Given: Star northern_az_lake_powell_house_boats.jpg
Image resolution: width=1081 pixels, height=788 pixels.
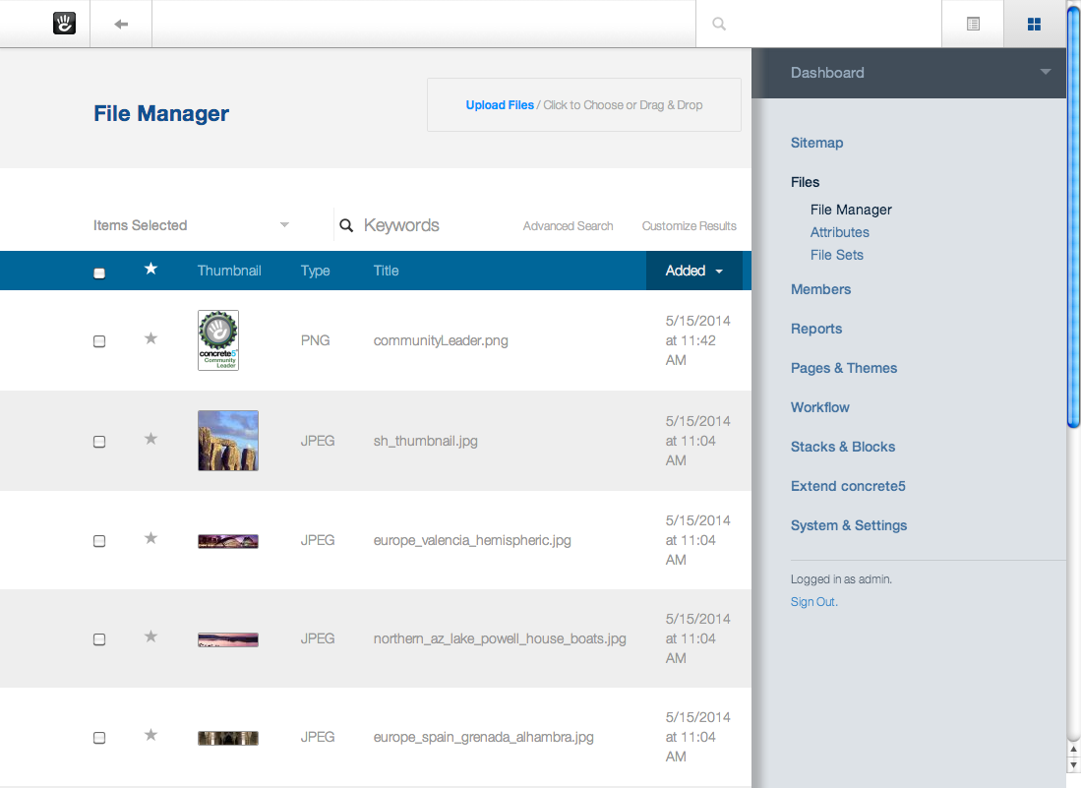Looking at the screenshot, I should coord(150,637).
